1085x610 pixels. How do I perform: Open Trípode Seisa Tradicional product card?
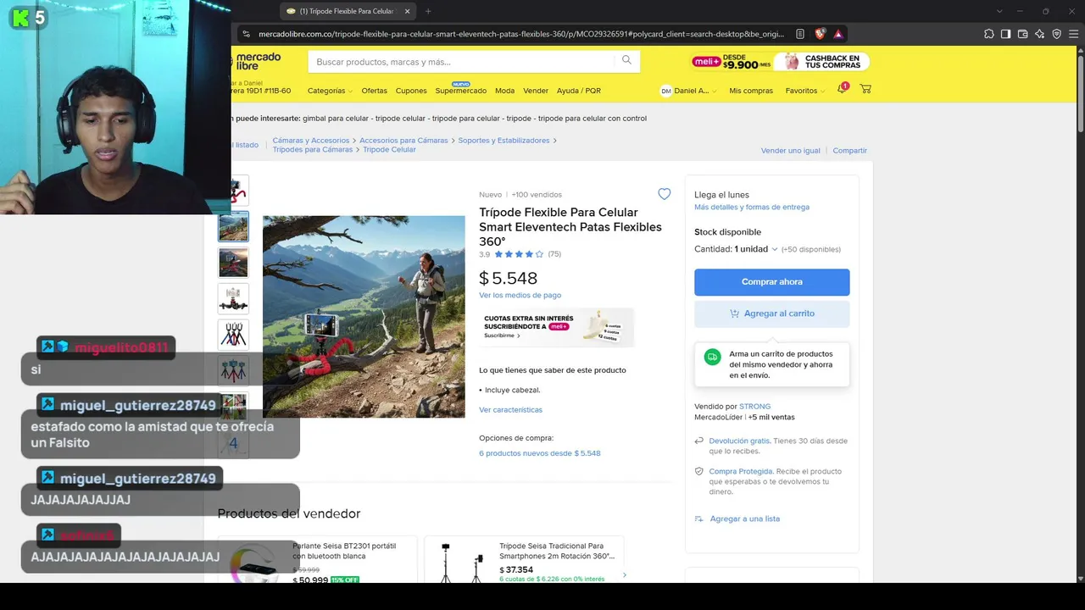pyautogui.click(x=524, y=559)
